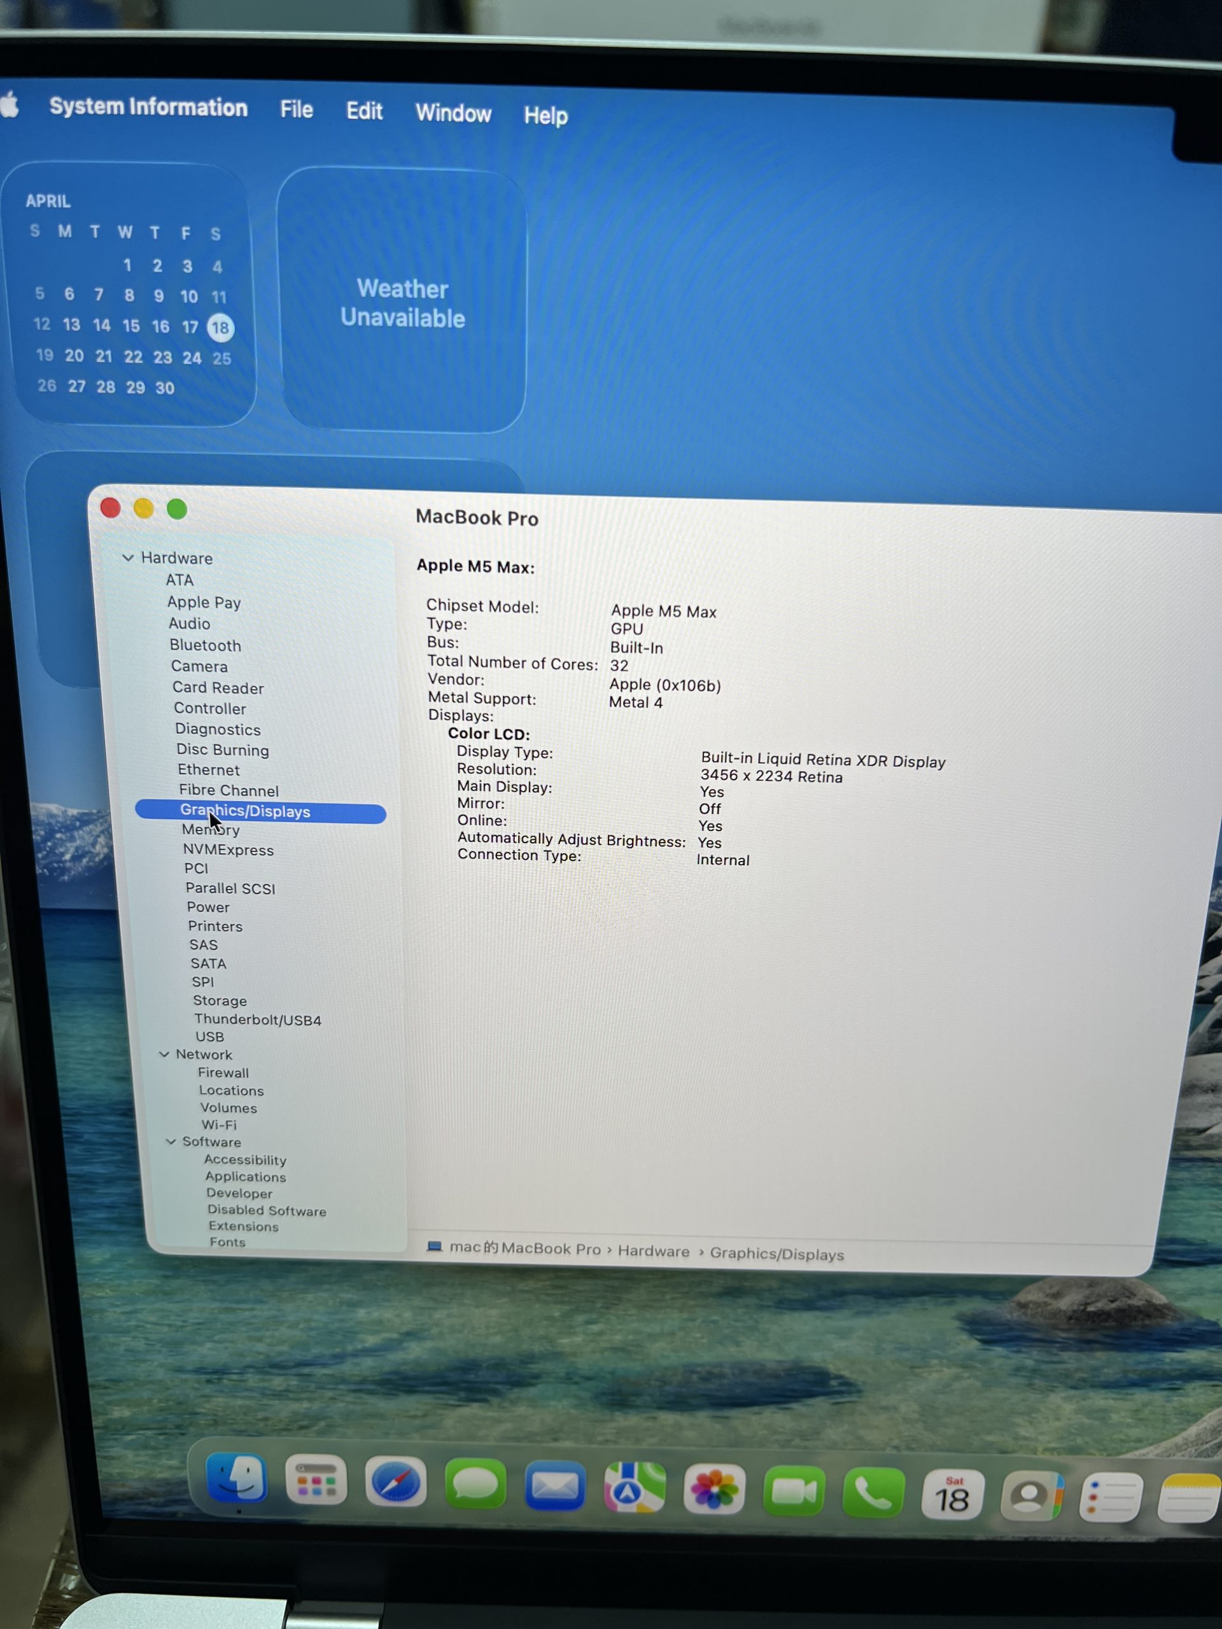Open the File menu

[x=296, y=109]
